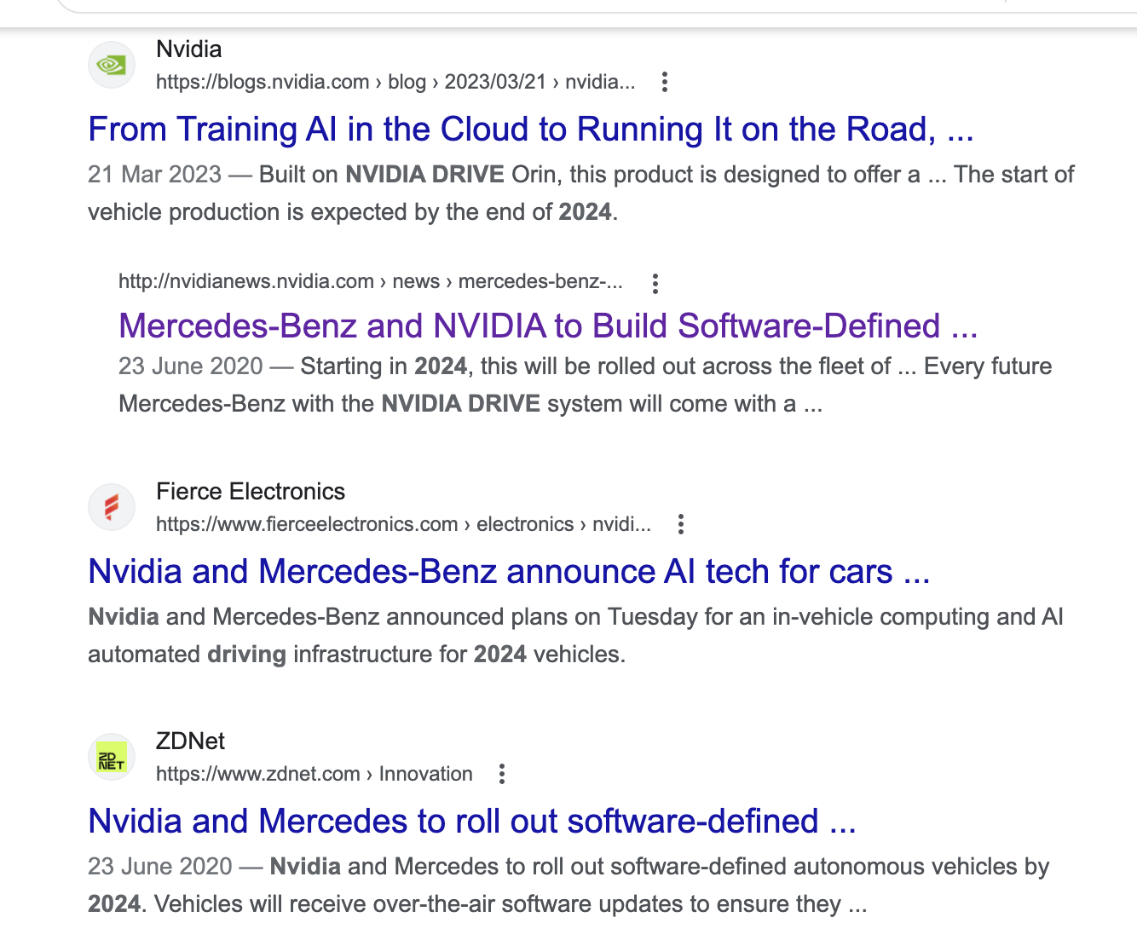
Task: Open more options for Fierce Electronics result
Action: coord(681,524)
